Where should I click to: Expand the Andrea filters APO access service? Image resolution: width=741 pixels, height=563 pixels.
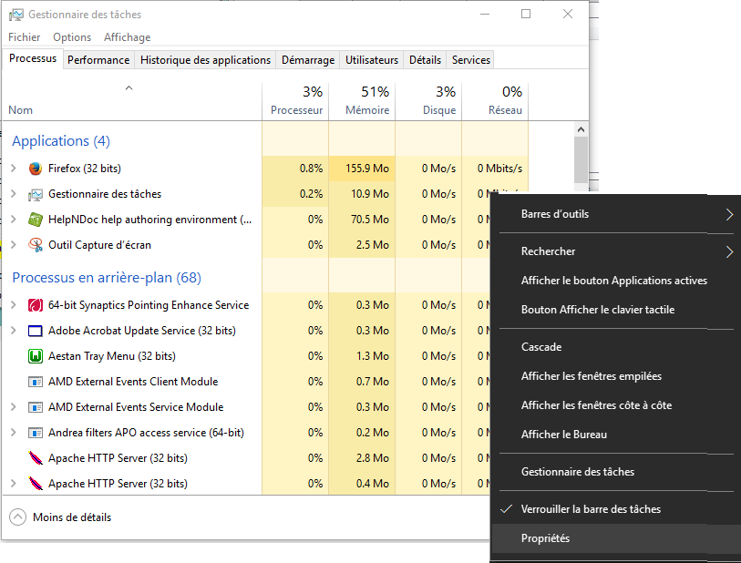pyautogui.click(x=14, y=433)
